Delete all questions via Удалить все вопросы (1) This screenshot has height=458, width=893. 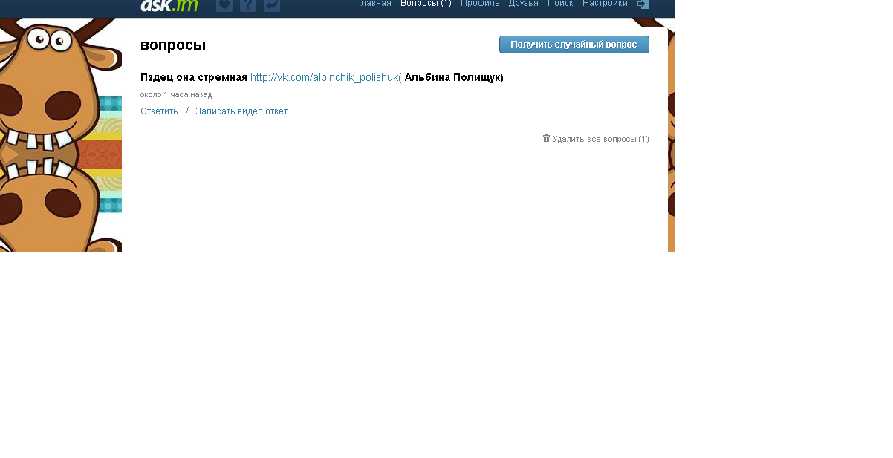coord(601,139)
